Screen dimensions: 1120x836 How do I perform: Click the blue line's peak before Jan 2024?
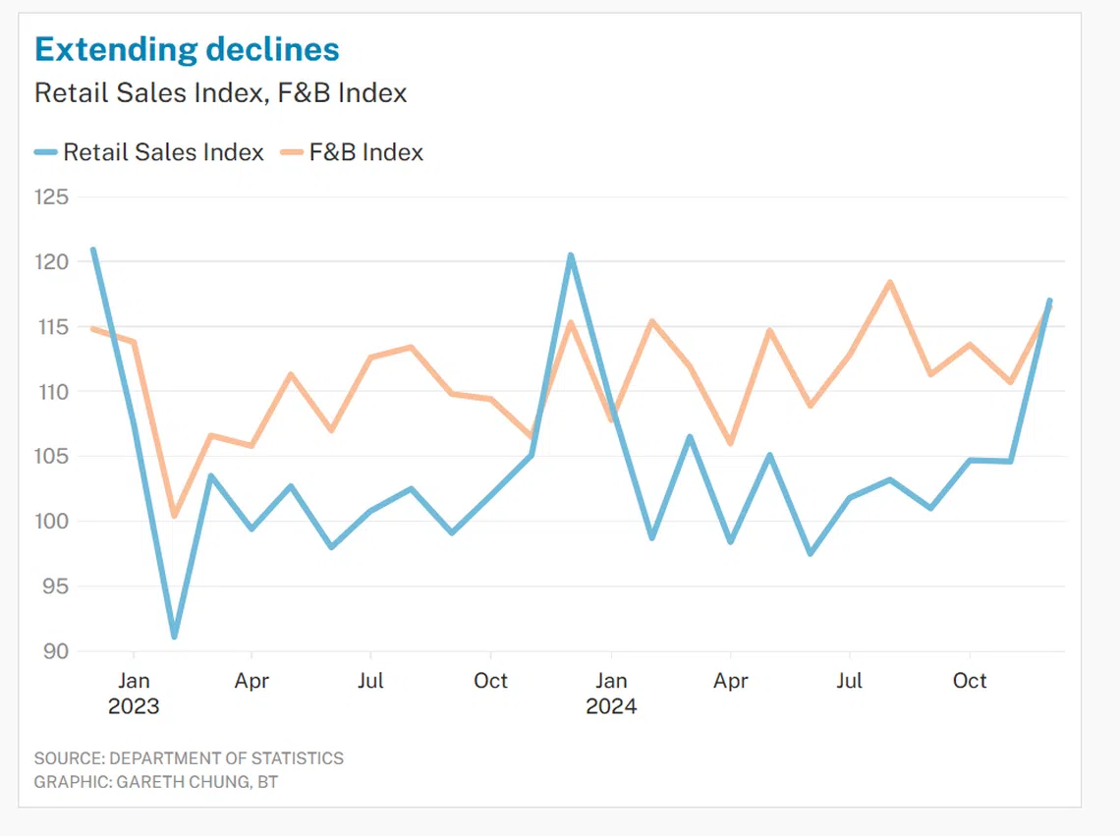click(x=571, y=255)
